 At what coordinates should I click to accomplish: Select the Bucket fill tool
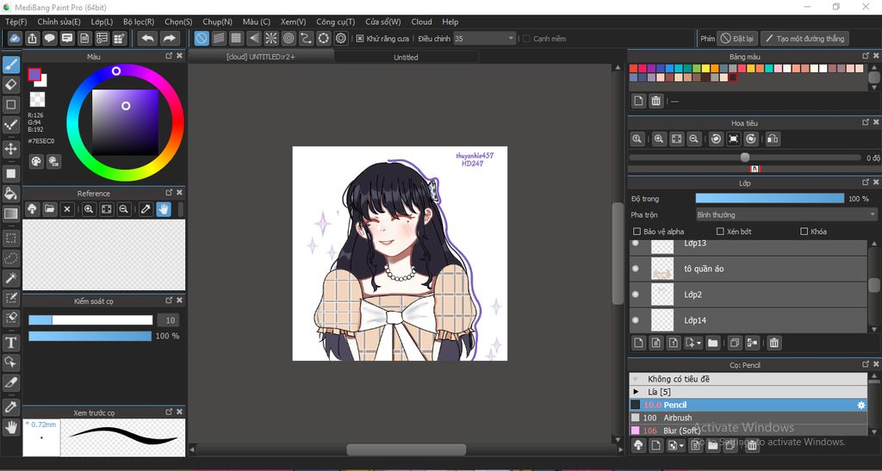[x=10, y=194]
